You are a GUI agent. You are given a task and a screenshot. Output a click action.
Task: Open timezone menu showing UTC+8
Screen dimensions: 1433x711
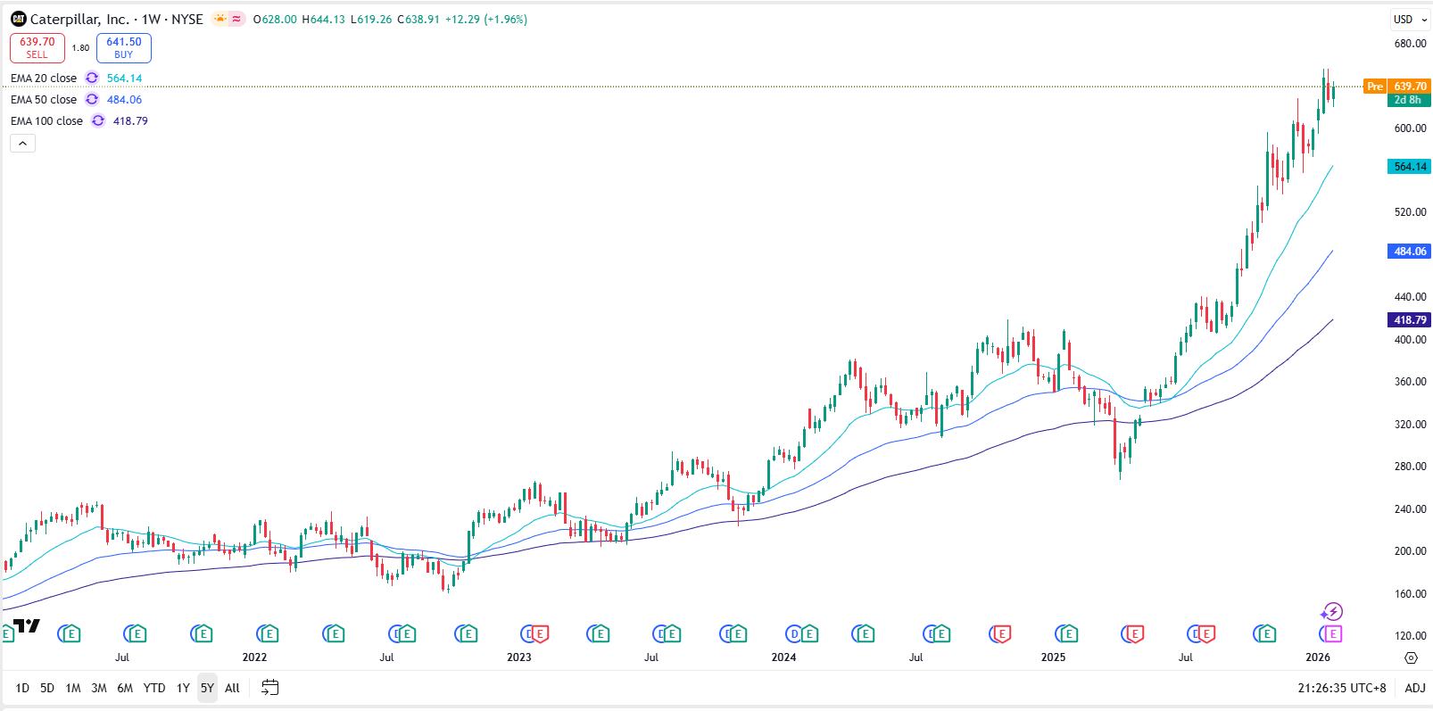click(x=1342, y=688)
